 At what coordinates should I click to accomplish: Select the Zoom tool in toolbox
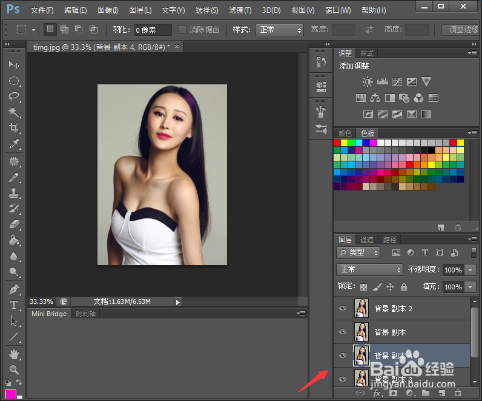click(x=14, y=369)
